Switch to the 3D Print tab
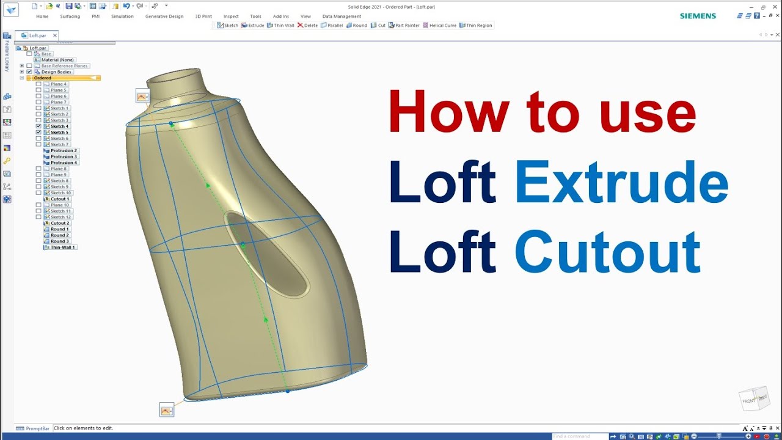Screen dimensions: 782x440 click(203, 16)
